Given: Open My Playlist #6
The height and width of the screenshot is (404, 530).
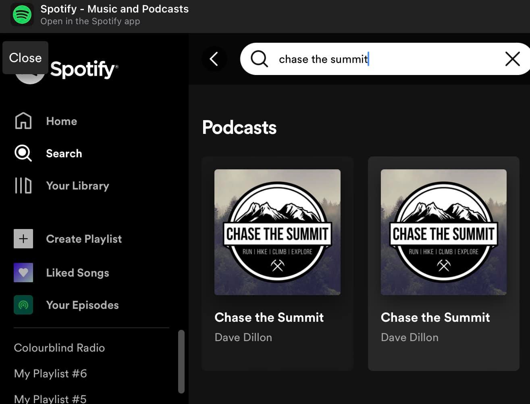Looking at the screenshot, I should click(50, 373).
